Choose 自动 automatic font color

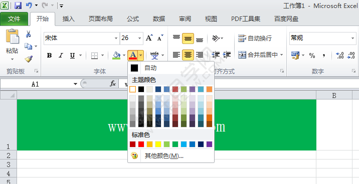click(171, 68)
